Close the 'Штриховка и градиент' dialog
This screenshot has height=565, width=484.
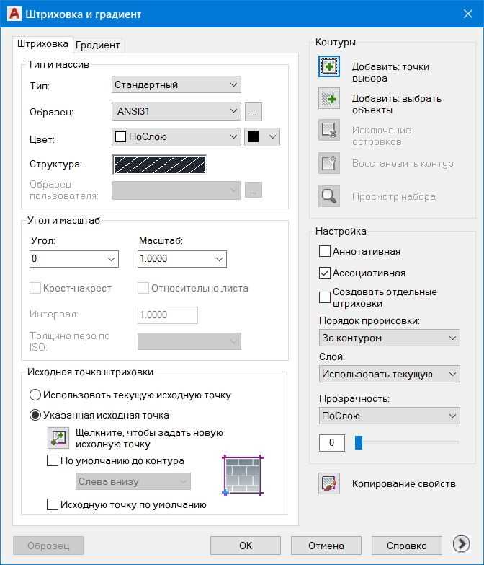tap(468, 14)
